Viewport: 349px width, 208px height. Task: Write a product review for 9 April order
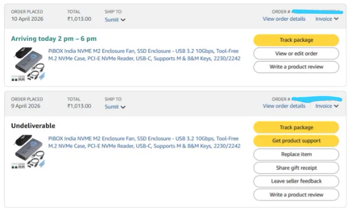tap(296, 195)
